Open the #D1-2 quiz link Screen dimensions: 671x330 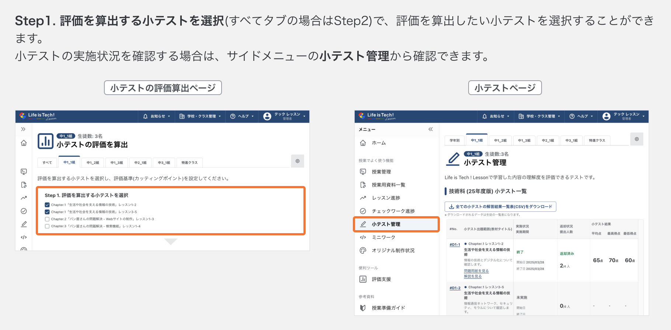455,288
